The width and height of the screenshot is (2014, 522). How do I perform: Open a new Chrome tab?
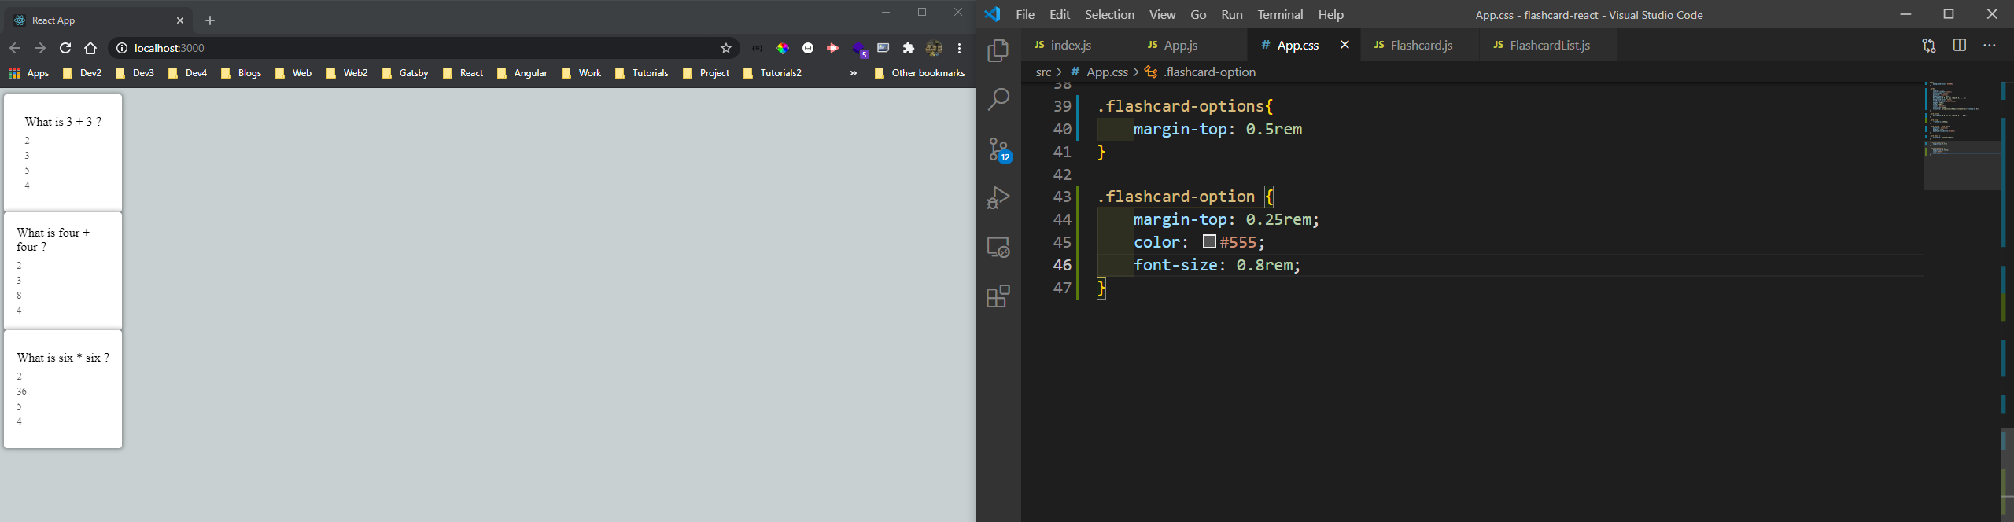tap(210, 20)
